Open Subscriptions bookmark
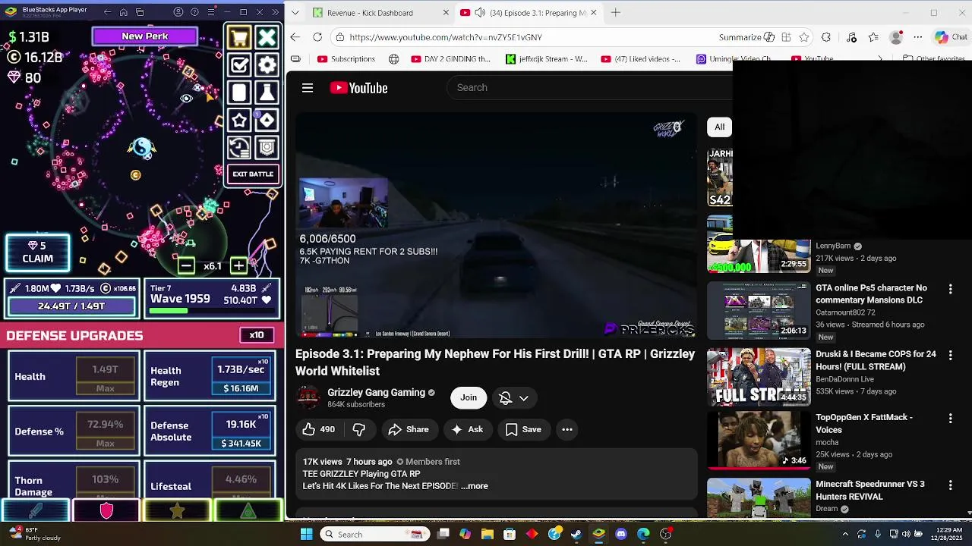 point(346,59)
